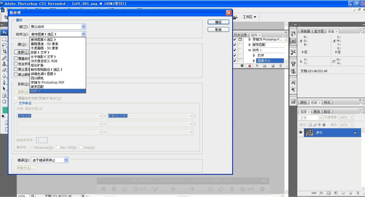Select the Lasso tool

coord(4,45)
